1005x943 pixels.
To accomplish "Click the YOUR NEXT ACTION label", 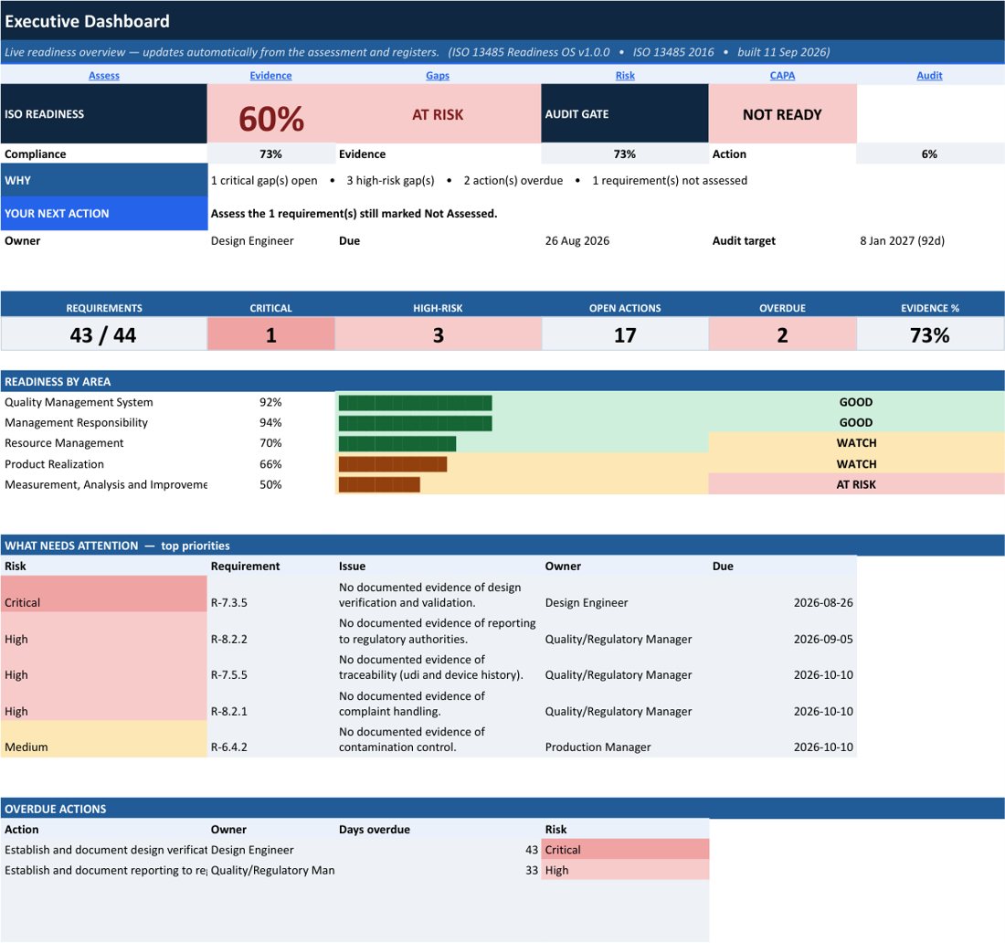I will click(104, 214).
